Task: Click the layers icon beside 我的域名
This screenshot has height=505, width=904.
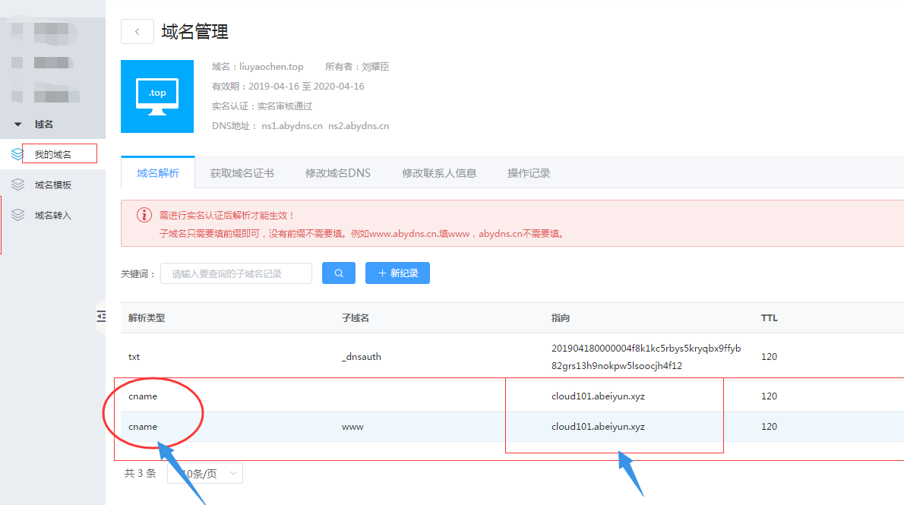Action: click(x=18, y=154)
